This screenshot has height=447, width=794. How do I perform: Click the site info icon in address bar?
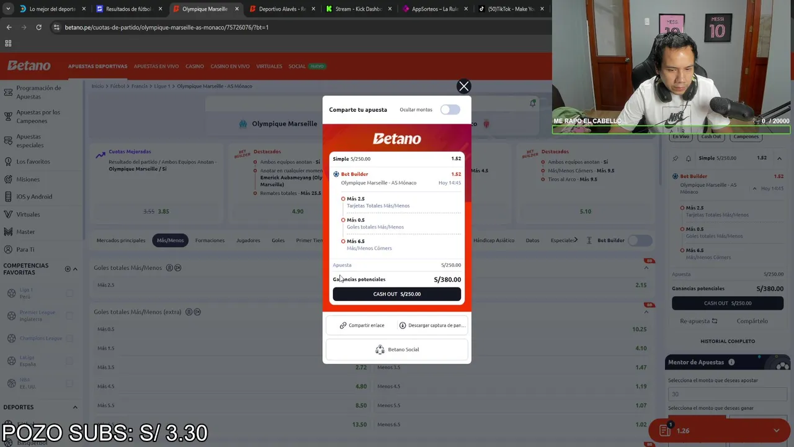pos(56,27)
